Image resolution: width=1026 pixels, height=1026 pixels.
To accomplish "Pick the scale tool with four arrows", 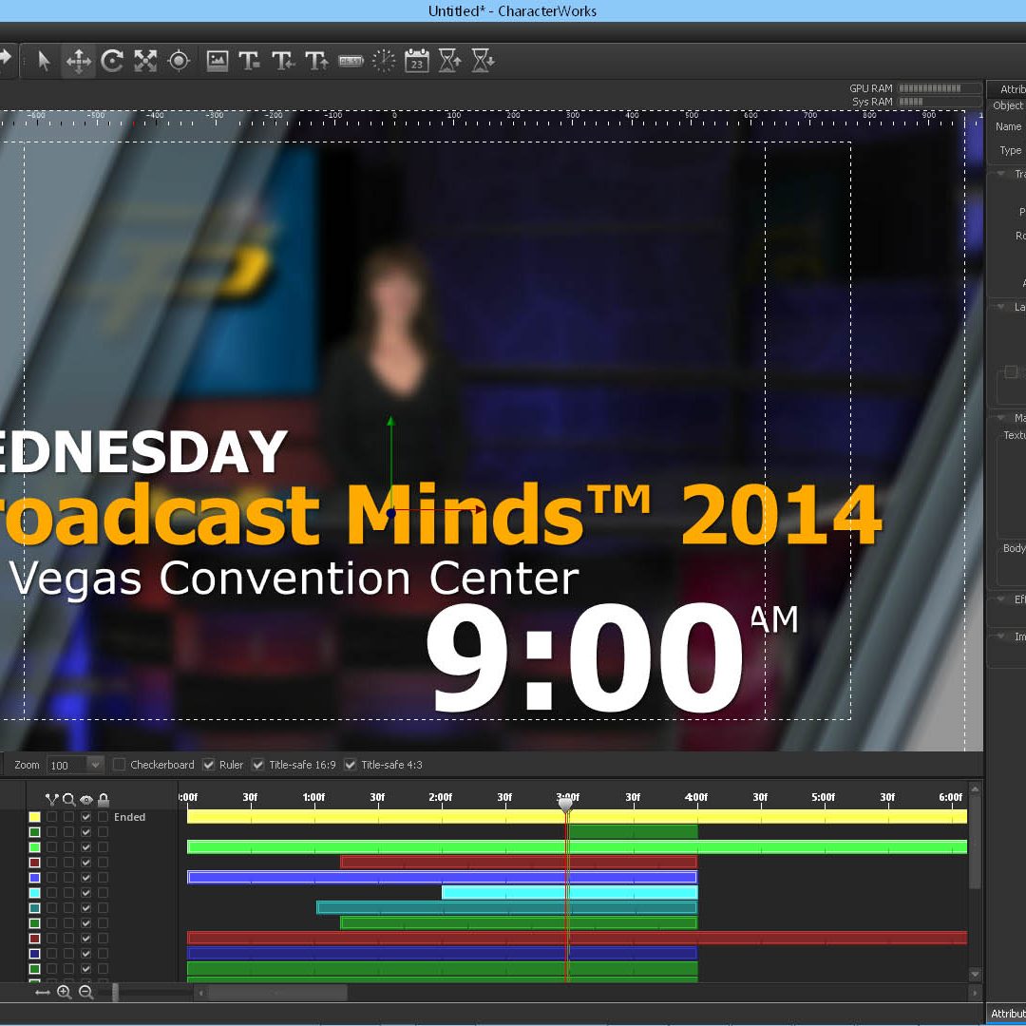I will pos(145,61).
